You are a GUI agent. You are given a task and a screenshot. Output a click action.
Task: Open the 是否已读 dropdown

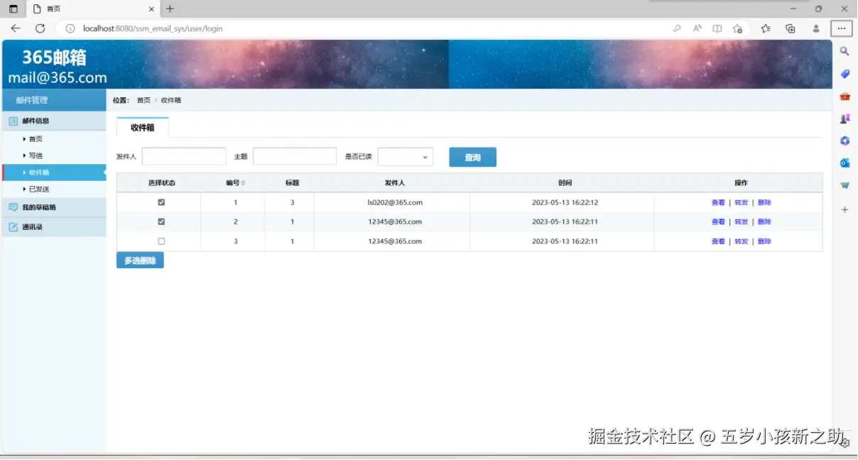[x=405, y=156]
